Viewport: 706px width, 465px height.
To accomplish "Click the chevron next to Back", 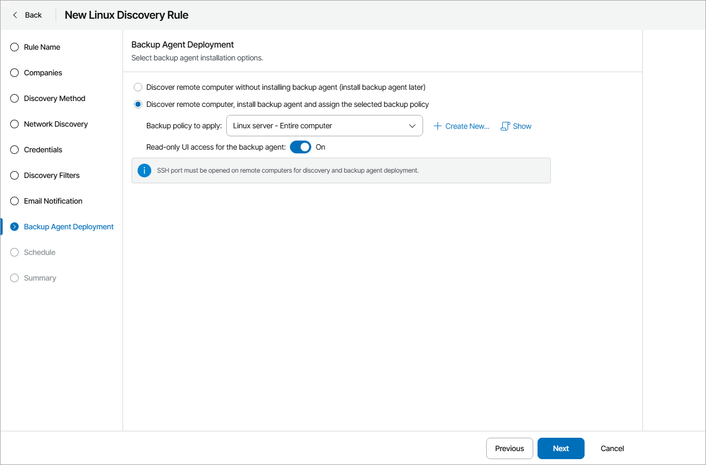I will [14, 14].
